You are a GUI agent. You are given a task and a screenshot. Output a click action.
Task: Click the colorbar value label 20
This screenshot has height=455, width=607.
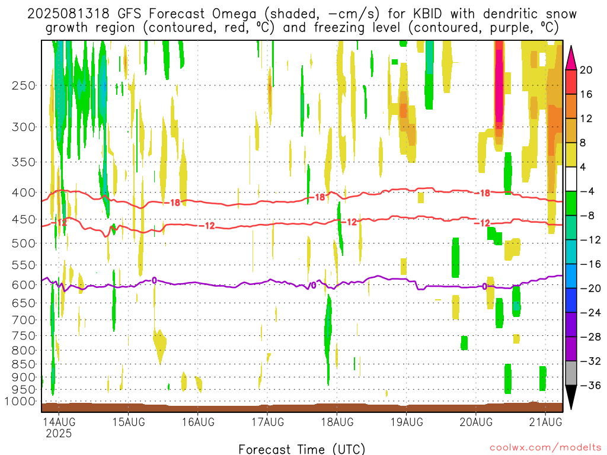coord(586,70)
